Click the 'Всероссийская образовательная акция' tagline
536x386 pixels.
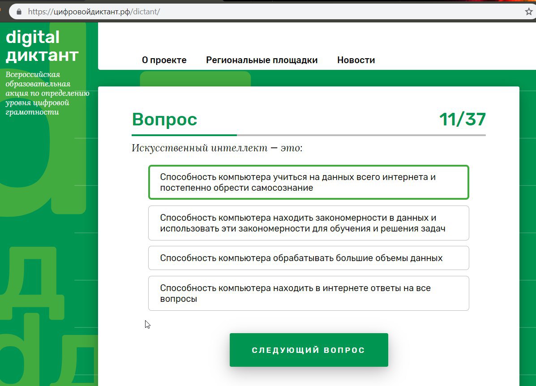click(x=47, y=93)
